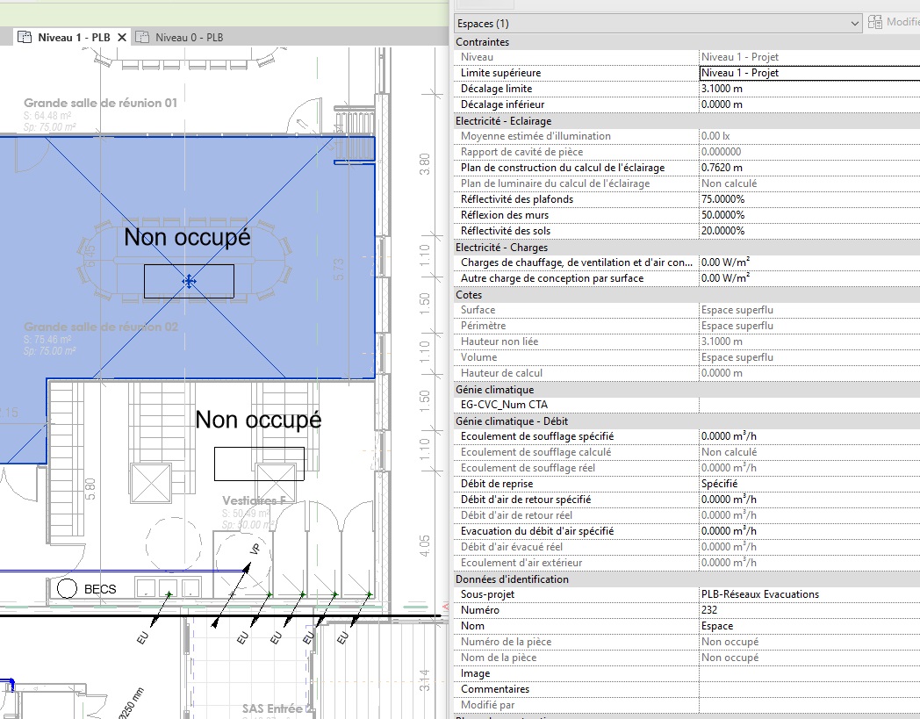This screenshot has height=719, width=920.
Task: Click the Sous-projet value PLB-Réseaux Evacuations
Action: point(808,594)
